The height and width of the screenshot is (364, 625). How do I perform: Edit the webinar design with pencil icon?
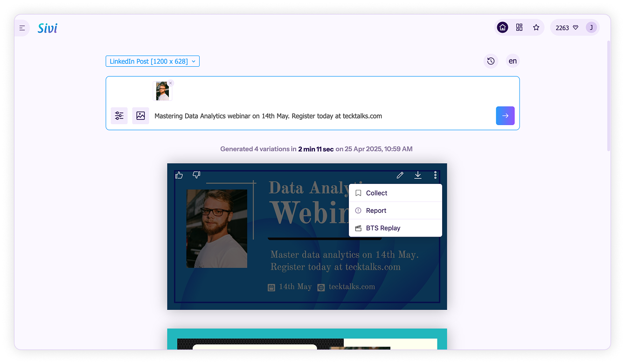coord(400,175)
